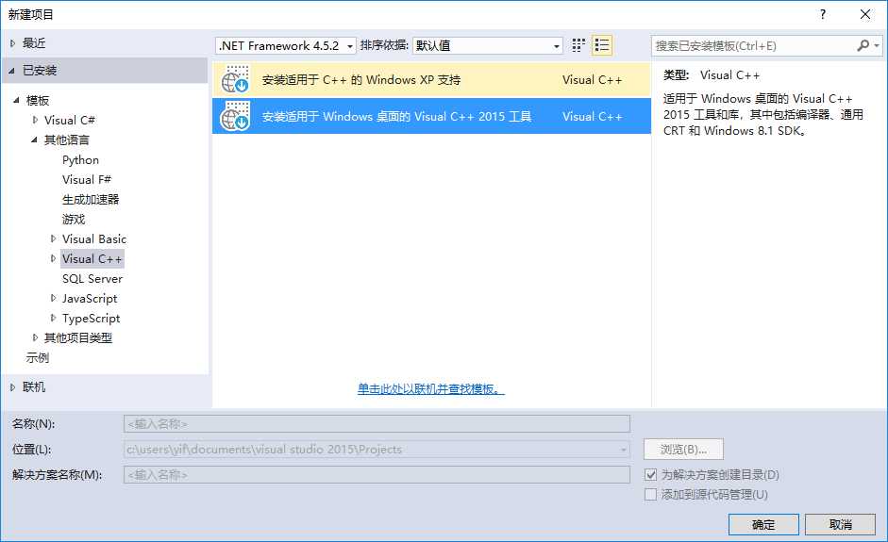Viewport: 888px width, 542px height.
Task: Enable 添加到源代码管理 checkbox
Action: tap(651, 495)
